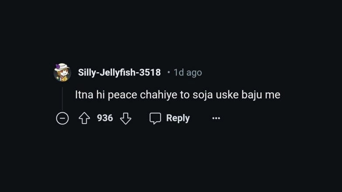Open the commenter's avatar picture
The width and height of the screenshot is (342, 192).
62,73
